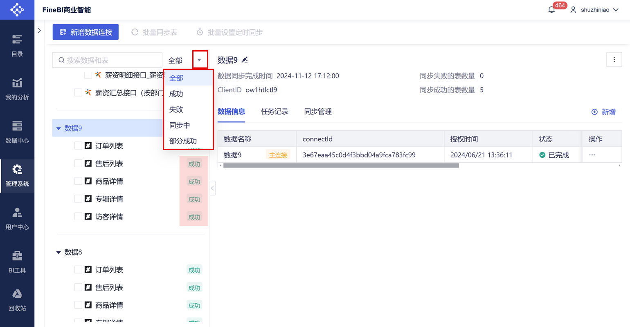
Task: Go to 数据中心 in the sidebar
Action: [17, 132]
